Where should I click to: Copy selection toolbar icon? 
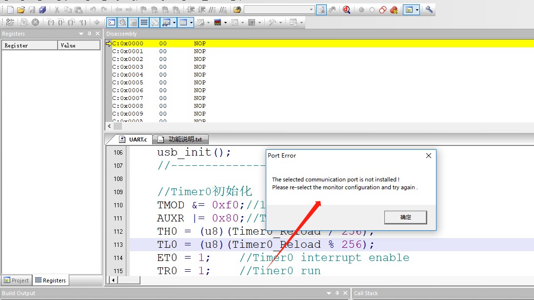click(68, 10)
